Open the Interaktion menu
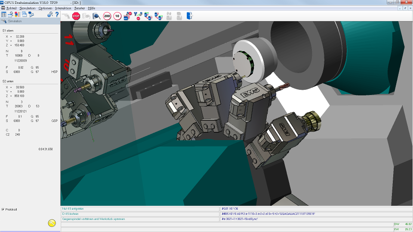Screen dimensions: 413x232 (x=63, y=8)
